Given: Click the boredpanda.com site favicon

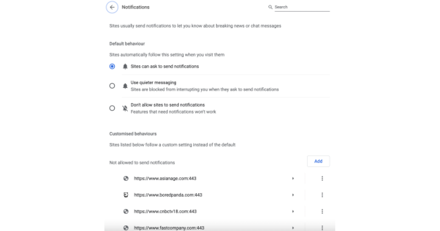Looking at the screenshot, I should 126,195.
